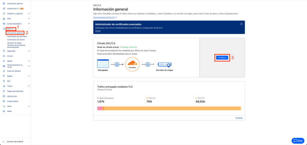
Task: Click the lock icon between Navegador and Cloudflare
Action: pyautogui.click(x=117, y=64)
